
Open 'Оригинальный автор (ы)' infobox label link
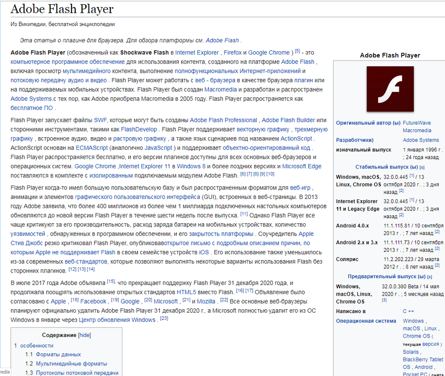click(368, 123)
